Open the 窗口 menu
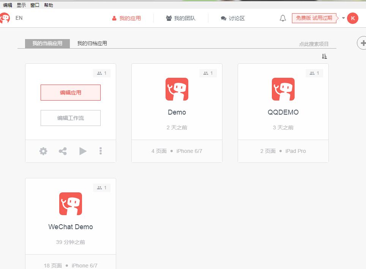 pyautogui.click(x=35, y=5)
